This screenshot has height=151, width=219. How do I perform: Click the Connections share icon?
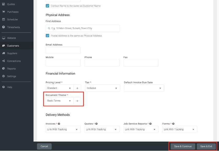(3, 61)
